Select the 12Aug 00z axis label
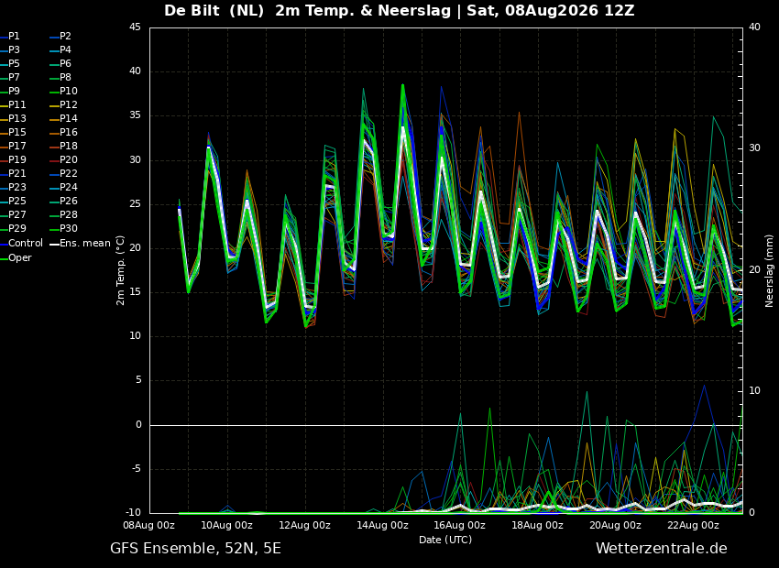The image size is (779, 568). (305, 525)
